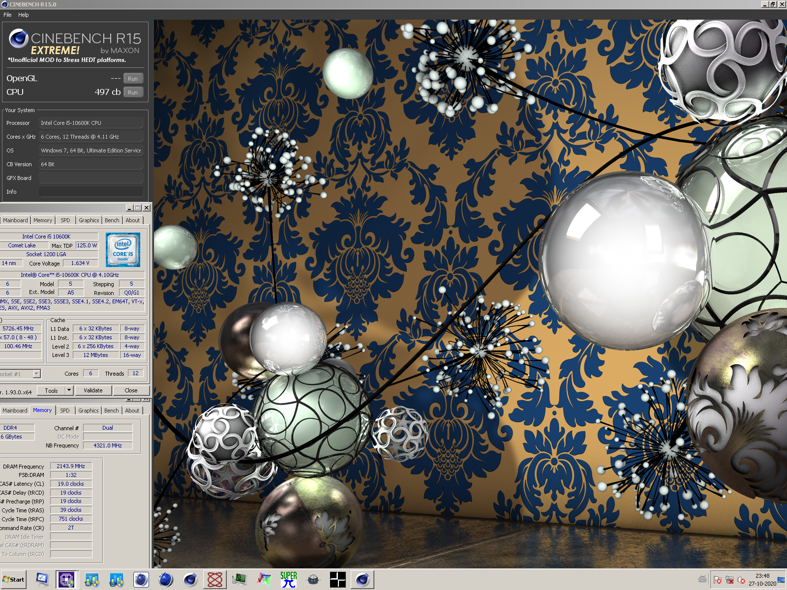Select the highlighted Memory tab in CPU-Z memory window
This screenshot has width=787, height=590.
pos(42,410)
